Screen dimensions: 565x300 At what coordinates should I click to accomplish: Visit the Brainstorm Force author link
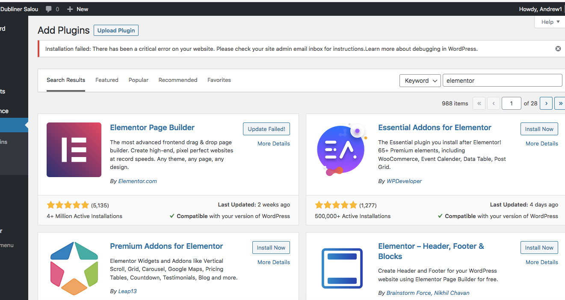pyautogui.click(x=408, y=293)
